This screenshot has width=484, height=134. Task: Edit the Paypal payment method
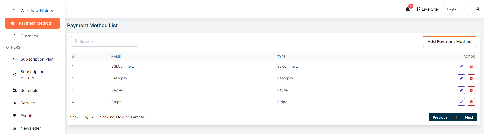461,90
